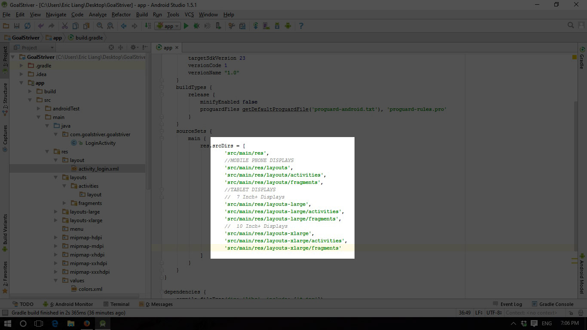Debug app with the bug icon
Screen dimensions: 587x330
click(x=196, y=26)
